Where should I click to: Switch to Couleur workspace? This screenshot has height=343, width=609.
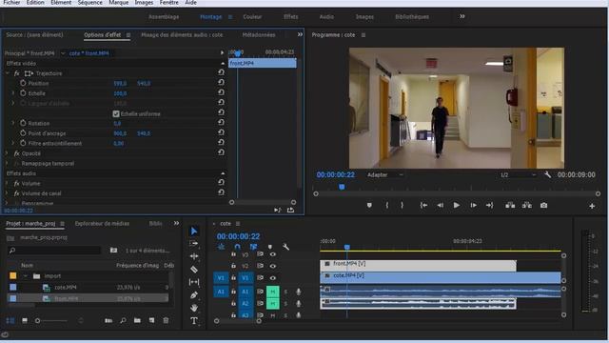[252, 17]
